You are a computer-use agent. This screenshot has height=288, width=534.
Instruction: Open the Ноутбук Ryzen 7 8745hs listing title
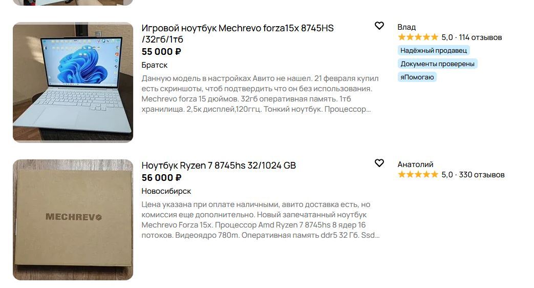tap(219, 165)
